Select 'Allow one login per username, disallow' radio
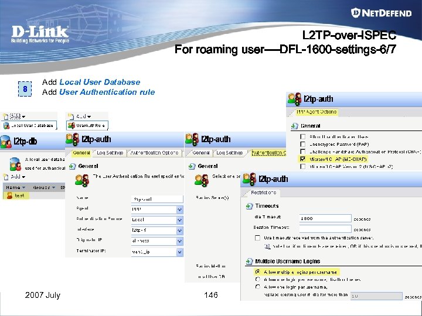Screen dimensions: 422x316 click(257, 280)
